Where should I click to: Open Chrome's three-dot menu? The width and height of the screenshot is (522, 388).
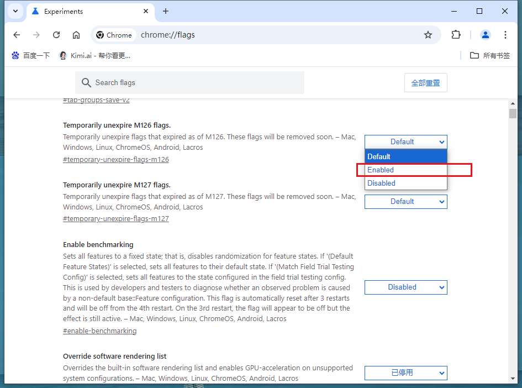[505, 35]
